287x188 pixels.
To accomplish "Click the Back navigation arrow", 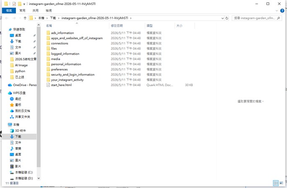I will pos(7,18).
